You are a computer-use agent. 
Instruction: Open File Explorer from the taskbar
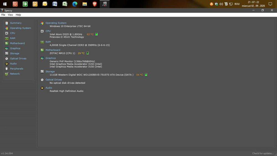84,4
